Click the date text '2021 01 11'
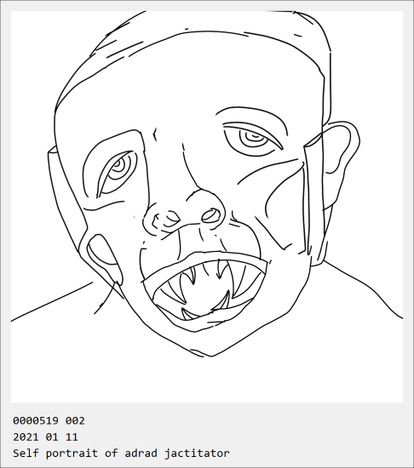The height and width of the screenshot is (468, 414). point(45,437)
